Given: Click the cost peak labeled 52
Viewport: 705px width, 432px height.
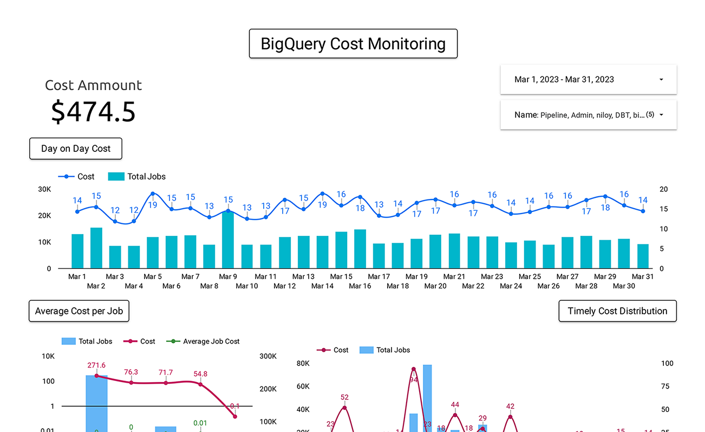Looking at the screenshot, I should point(344,408).
